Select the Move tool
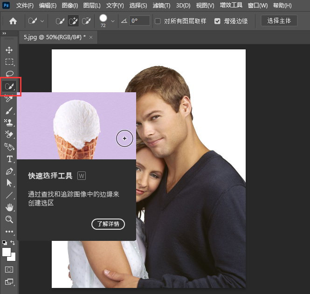The width and height of the screenshot is (310, 294). coord(9,50)
